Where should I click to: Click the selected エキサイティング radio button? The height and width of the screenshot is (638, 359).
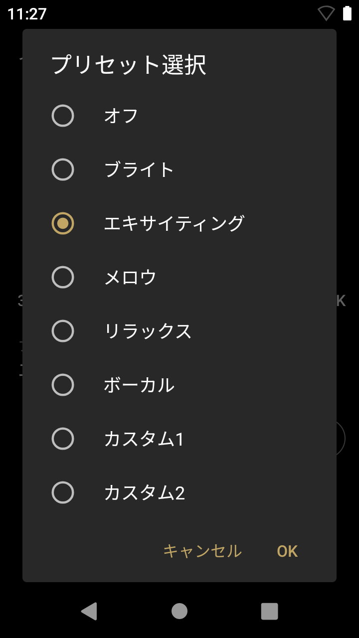(63, 223)
